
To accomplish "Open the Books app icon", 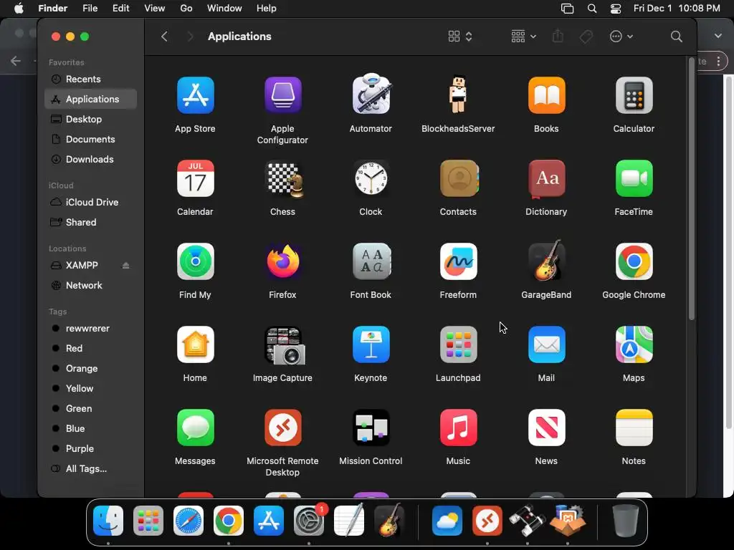I will [546, 95].
